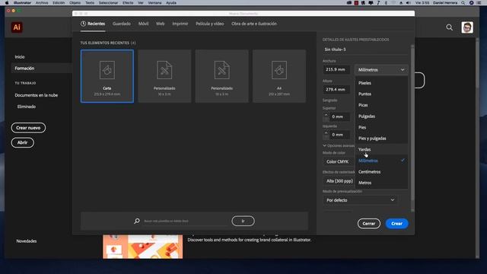Collapse the Opciones avanzadas section
This screenshot has width=487, height=274.
(339, 145)
